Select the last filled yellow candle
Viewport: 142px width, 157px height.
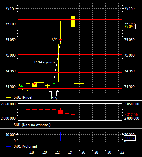click(73, 21)
